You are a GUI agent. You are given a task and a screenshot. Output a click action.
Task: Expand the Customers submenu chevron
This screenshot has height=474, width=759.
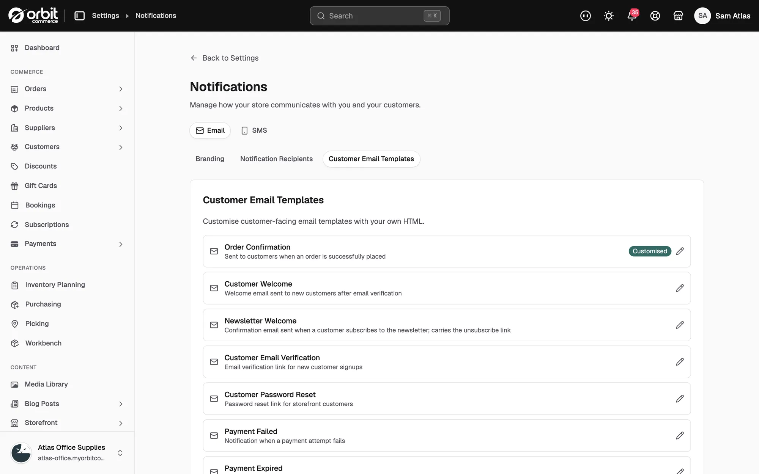pos(121,148)
